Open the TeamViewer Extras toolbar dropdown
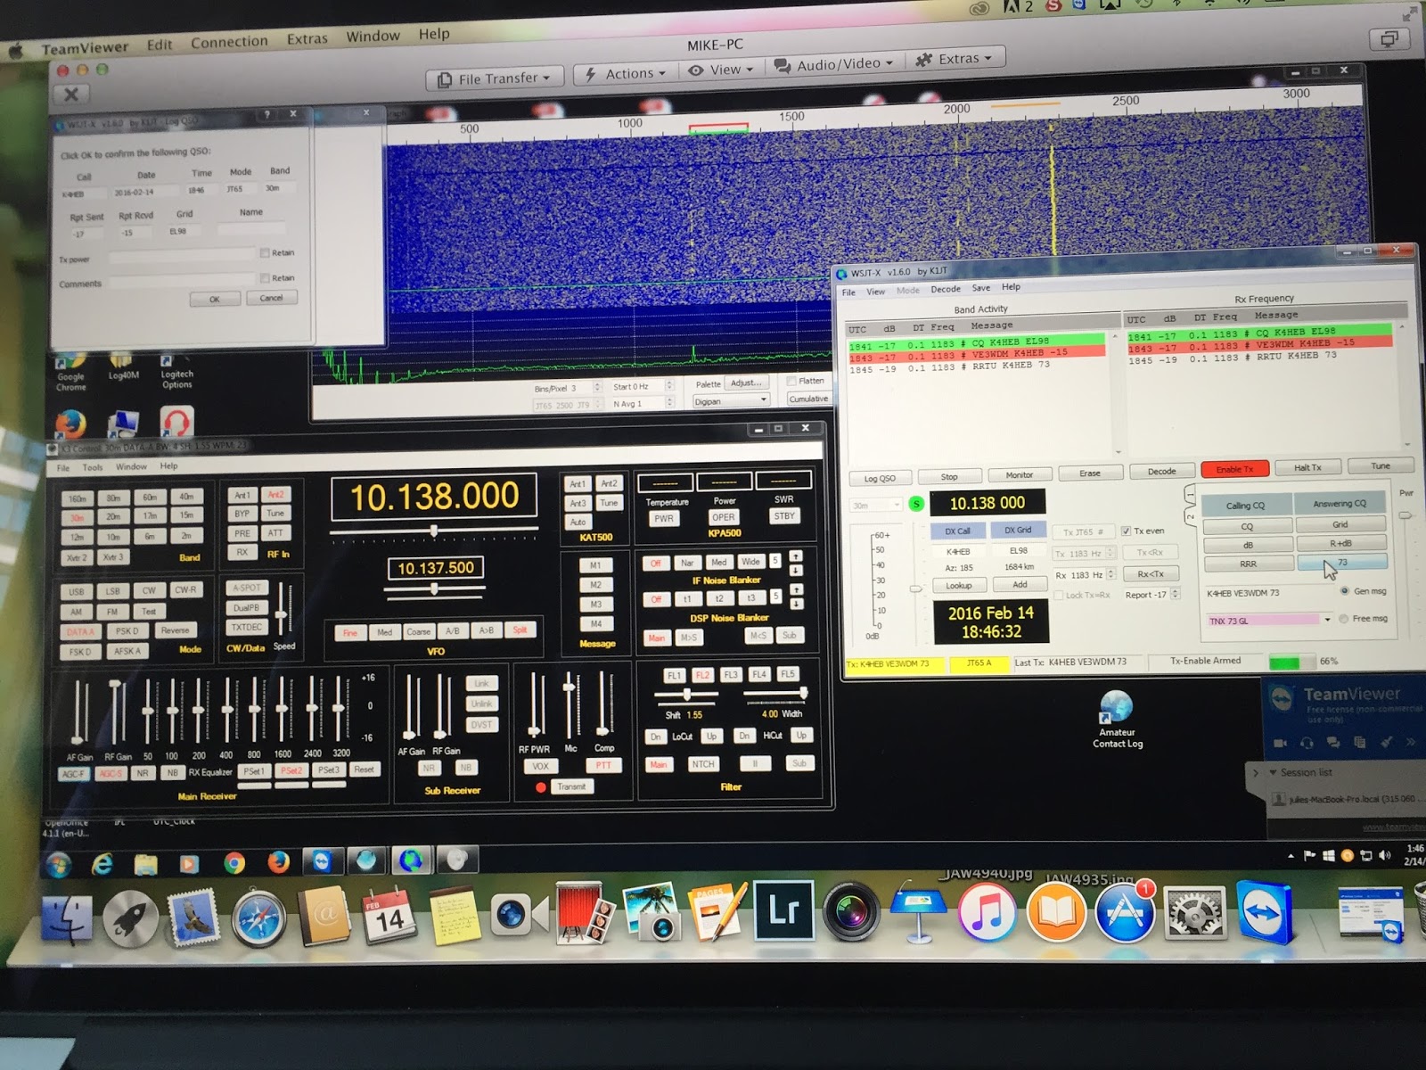 (955, 59)
